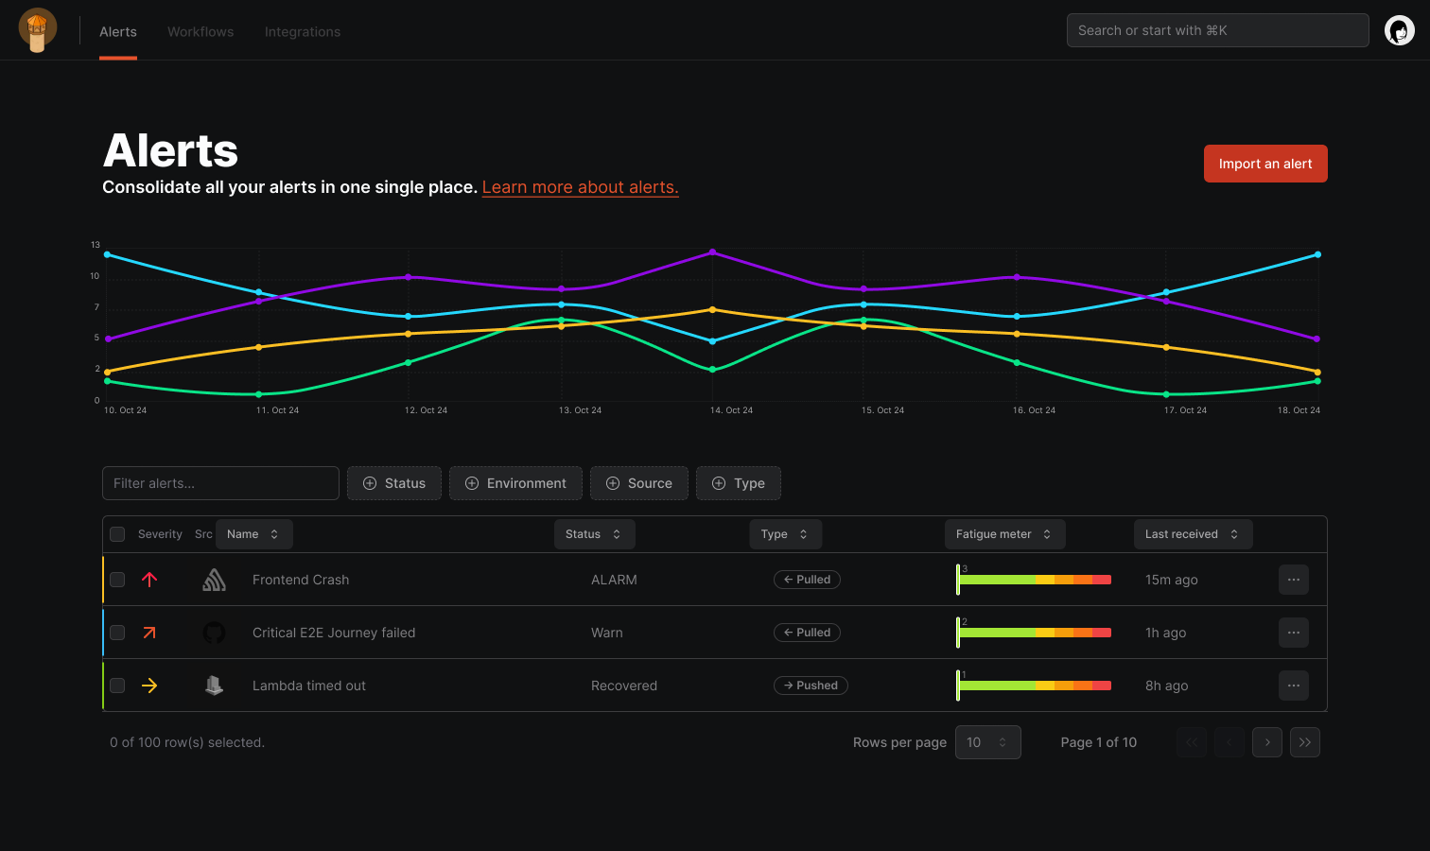Screen dimensions: 1430x851
Task: Check the select-all checkbox in the table header
Action: tap(117, 534)
